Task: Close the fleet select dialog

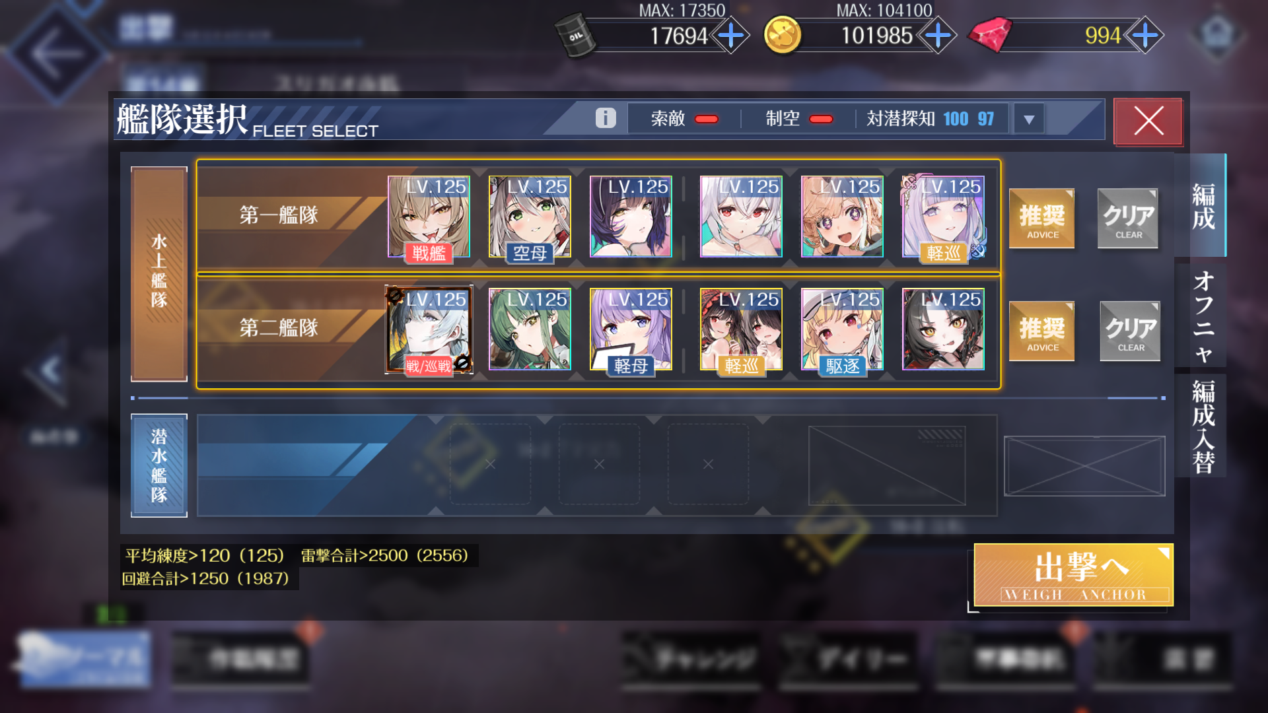Action: point(1148,121)
